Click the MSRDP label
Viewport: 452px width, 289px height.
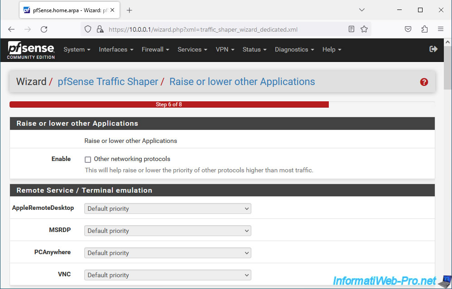60,230
